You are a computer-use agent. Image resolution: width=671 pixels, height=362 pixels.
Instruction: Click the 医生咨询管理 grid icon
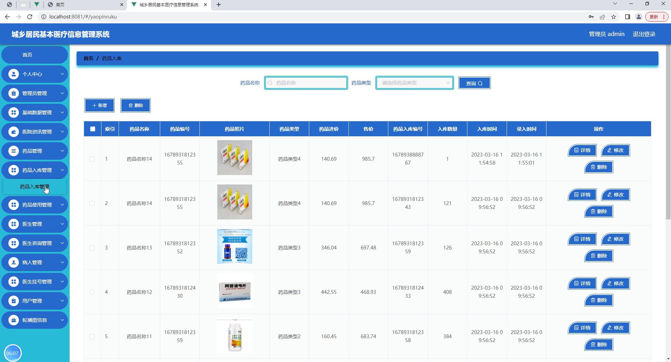click(14, 243)
